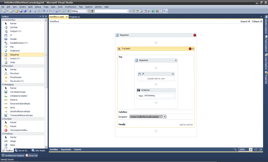Click Expand All in the designer
Screen dimensions: 268x162
245,21
